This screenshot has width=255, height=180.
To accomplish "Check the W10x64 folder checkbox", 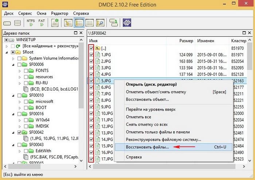I will (26, 120).
